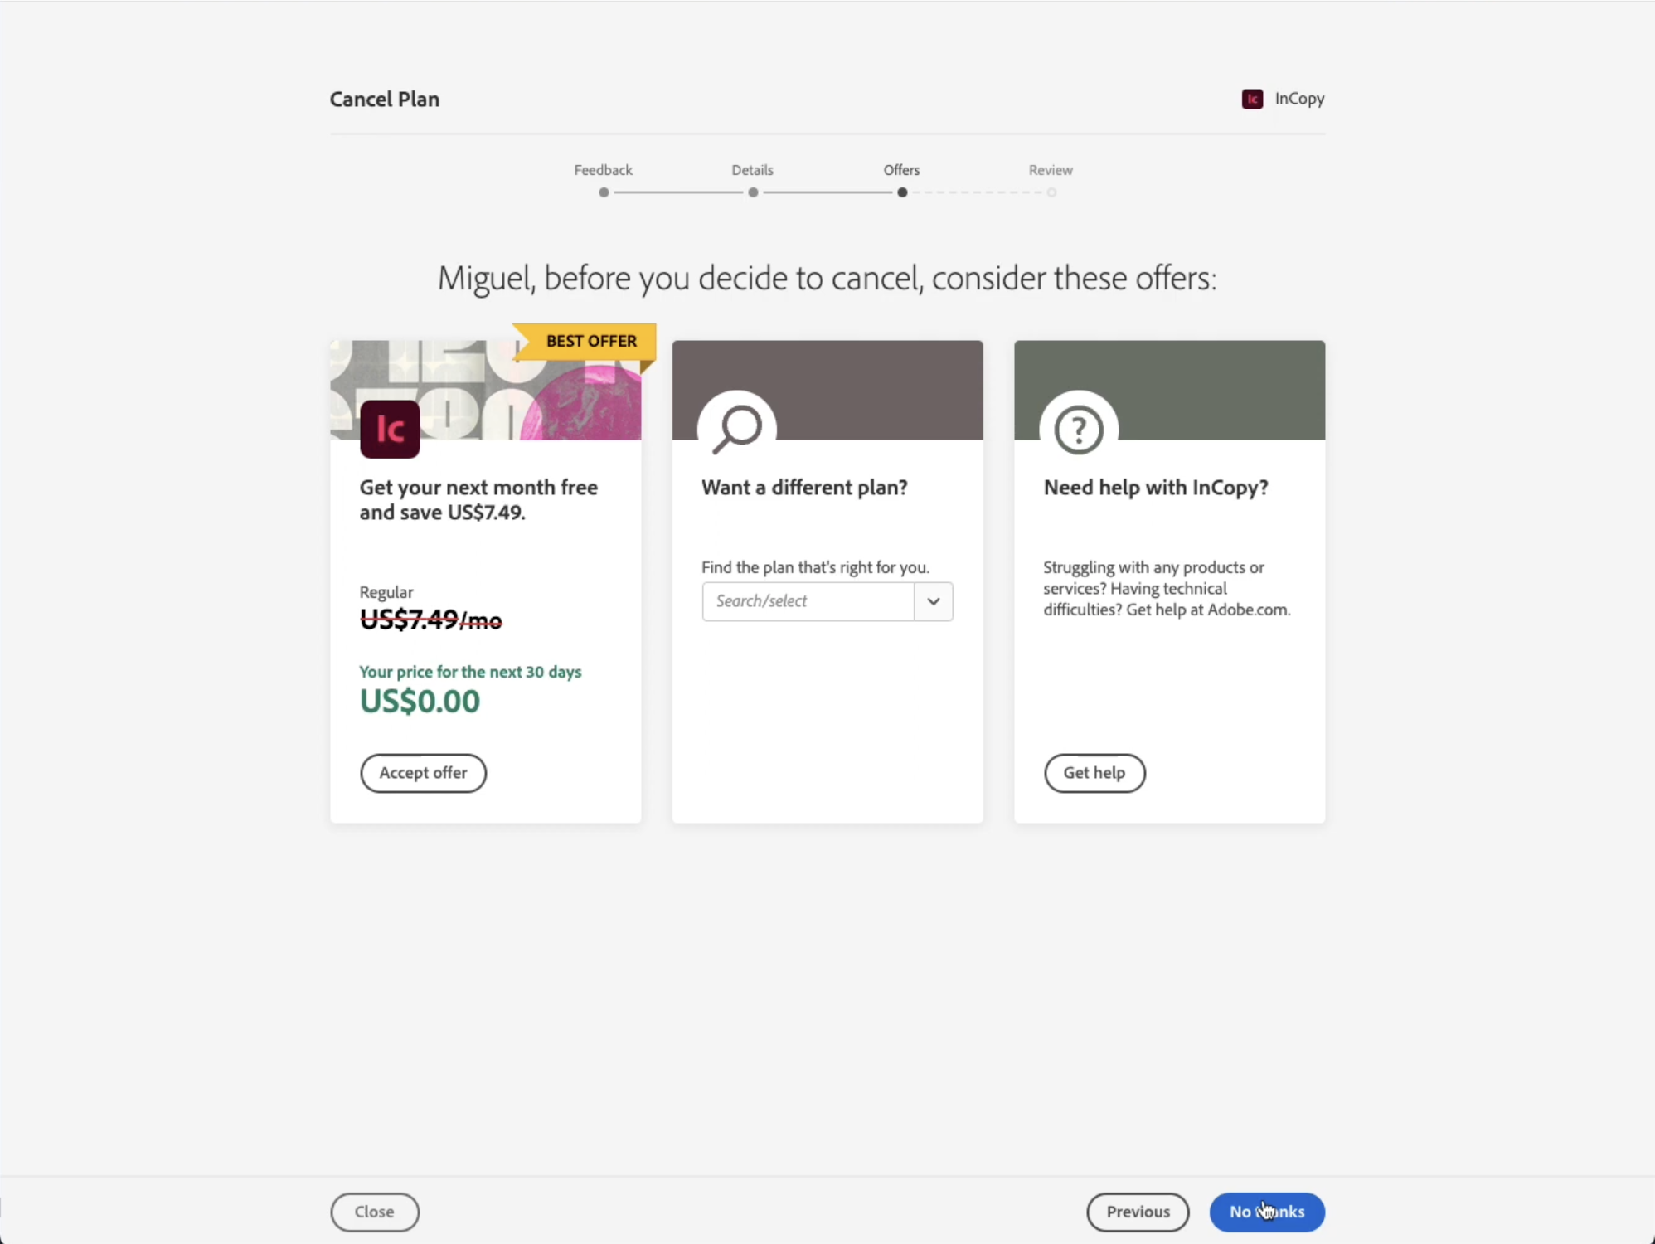Click the Details step progress indicator
1655x1244 pixels.
point(752,192)
